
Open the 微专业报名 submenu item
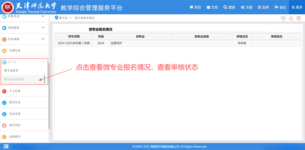tap(11, 70)
